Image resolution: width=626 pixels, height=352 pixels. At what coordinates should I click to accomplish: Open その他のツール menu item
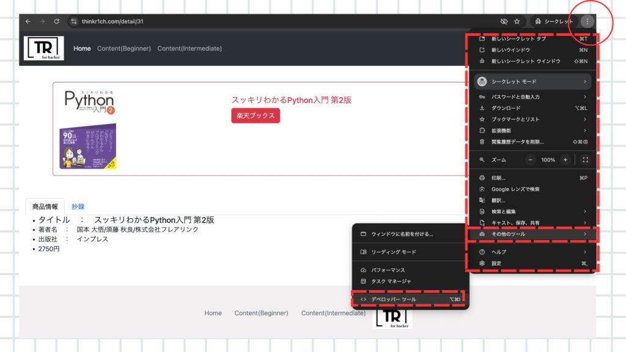532,234
